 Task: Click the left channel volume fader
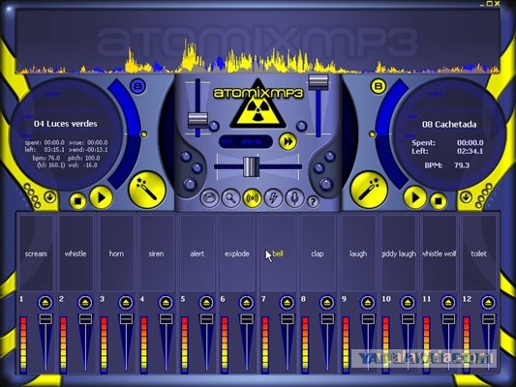tap(197, 120)
